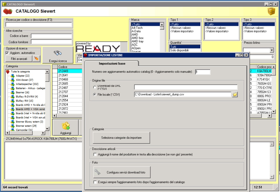Click the Ricerca per codice o descrizione field
This screenshot has height=192, width=280.
39,25
